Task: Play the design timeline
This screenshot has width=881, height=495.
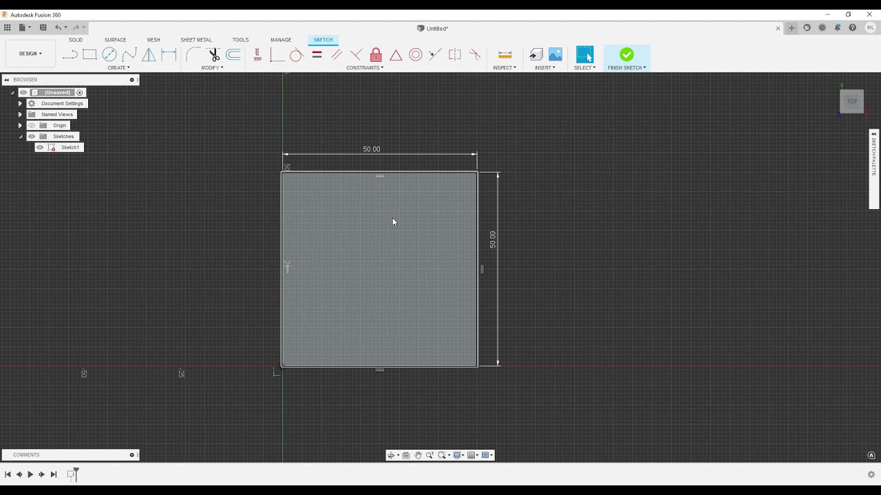Action: [30, 474]
